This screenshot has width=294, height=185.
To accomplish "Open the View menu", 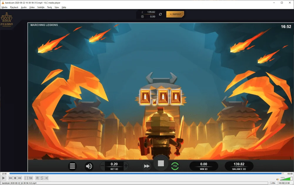I will click(57, 7).
